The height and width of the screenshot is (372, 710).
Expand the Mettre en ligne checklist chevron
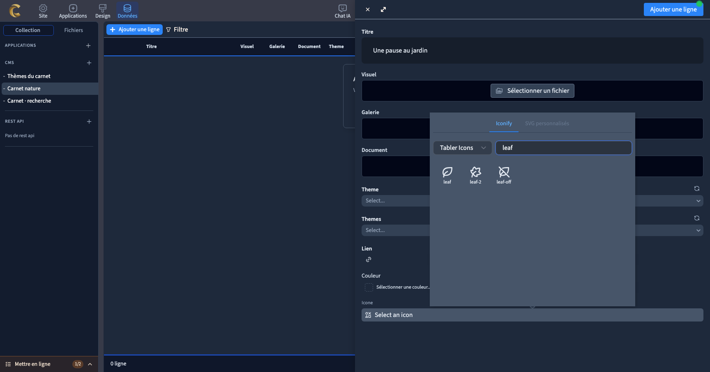(x=90, y=364)
